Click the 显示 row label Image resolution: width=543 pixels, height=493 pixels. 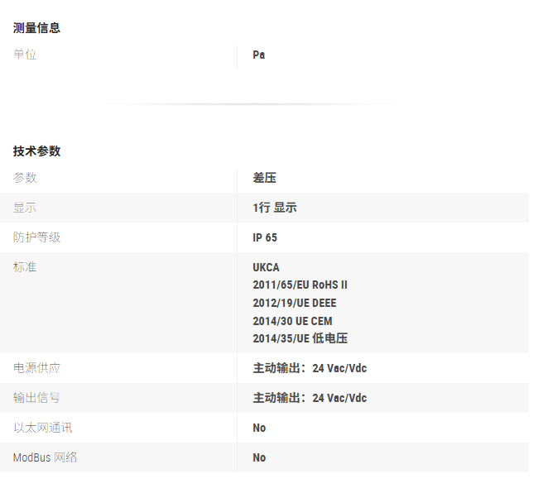click(25, 208)
